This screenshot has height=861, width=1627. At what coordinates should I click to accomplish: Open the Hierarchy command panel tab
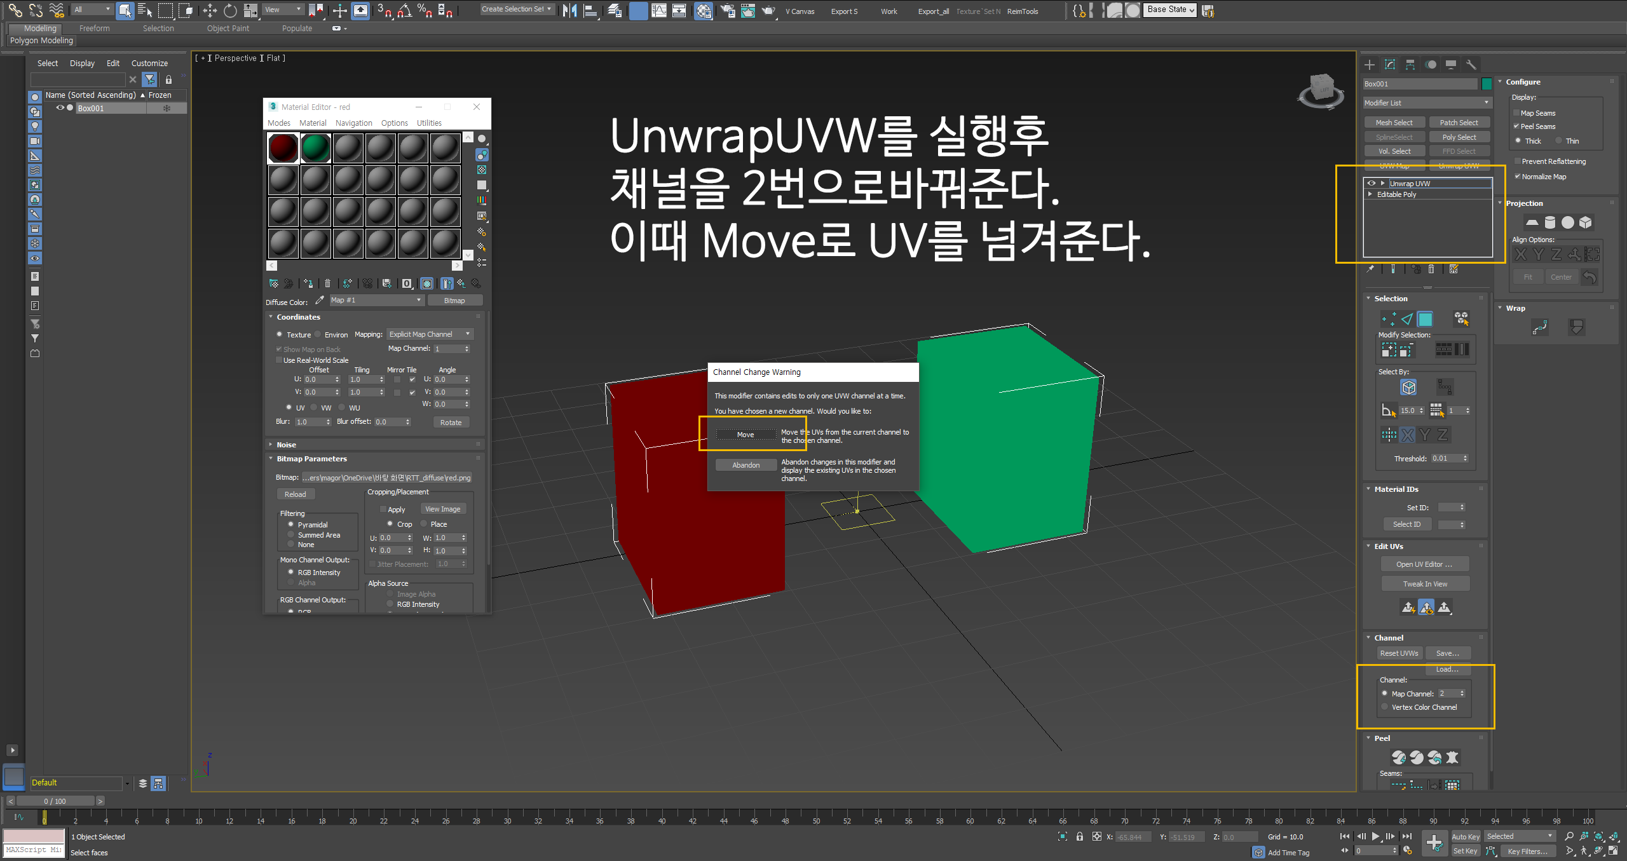click(1410, 65)
